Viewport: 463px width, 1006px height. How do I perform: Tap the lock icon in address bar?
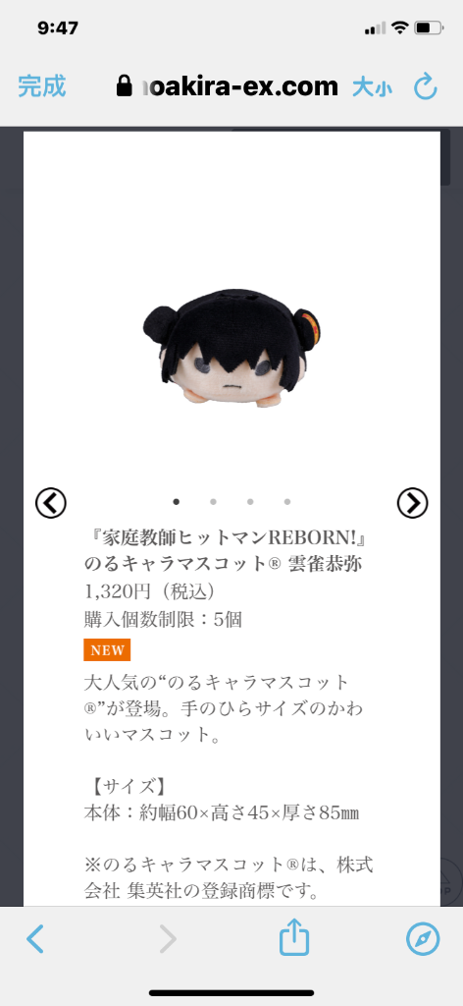point(125,86)
